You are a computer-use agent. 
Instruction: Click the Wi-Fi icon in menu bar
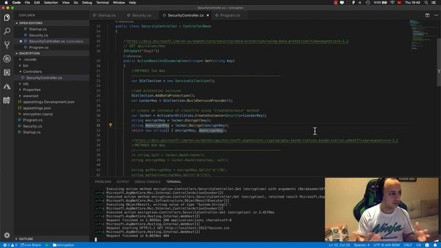click(x=392, y=3)
